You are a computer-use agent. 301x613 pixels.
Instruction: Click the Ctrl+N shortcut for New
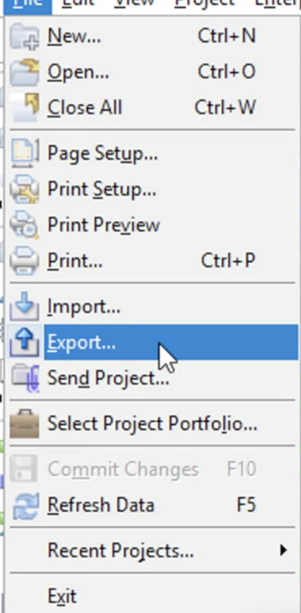[227, 36]
